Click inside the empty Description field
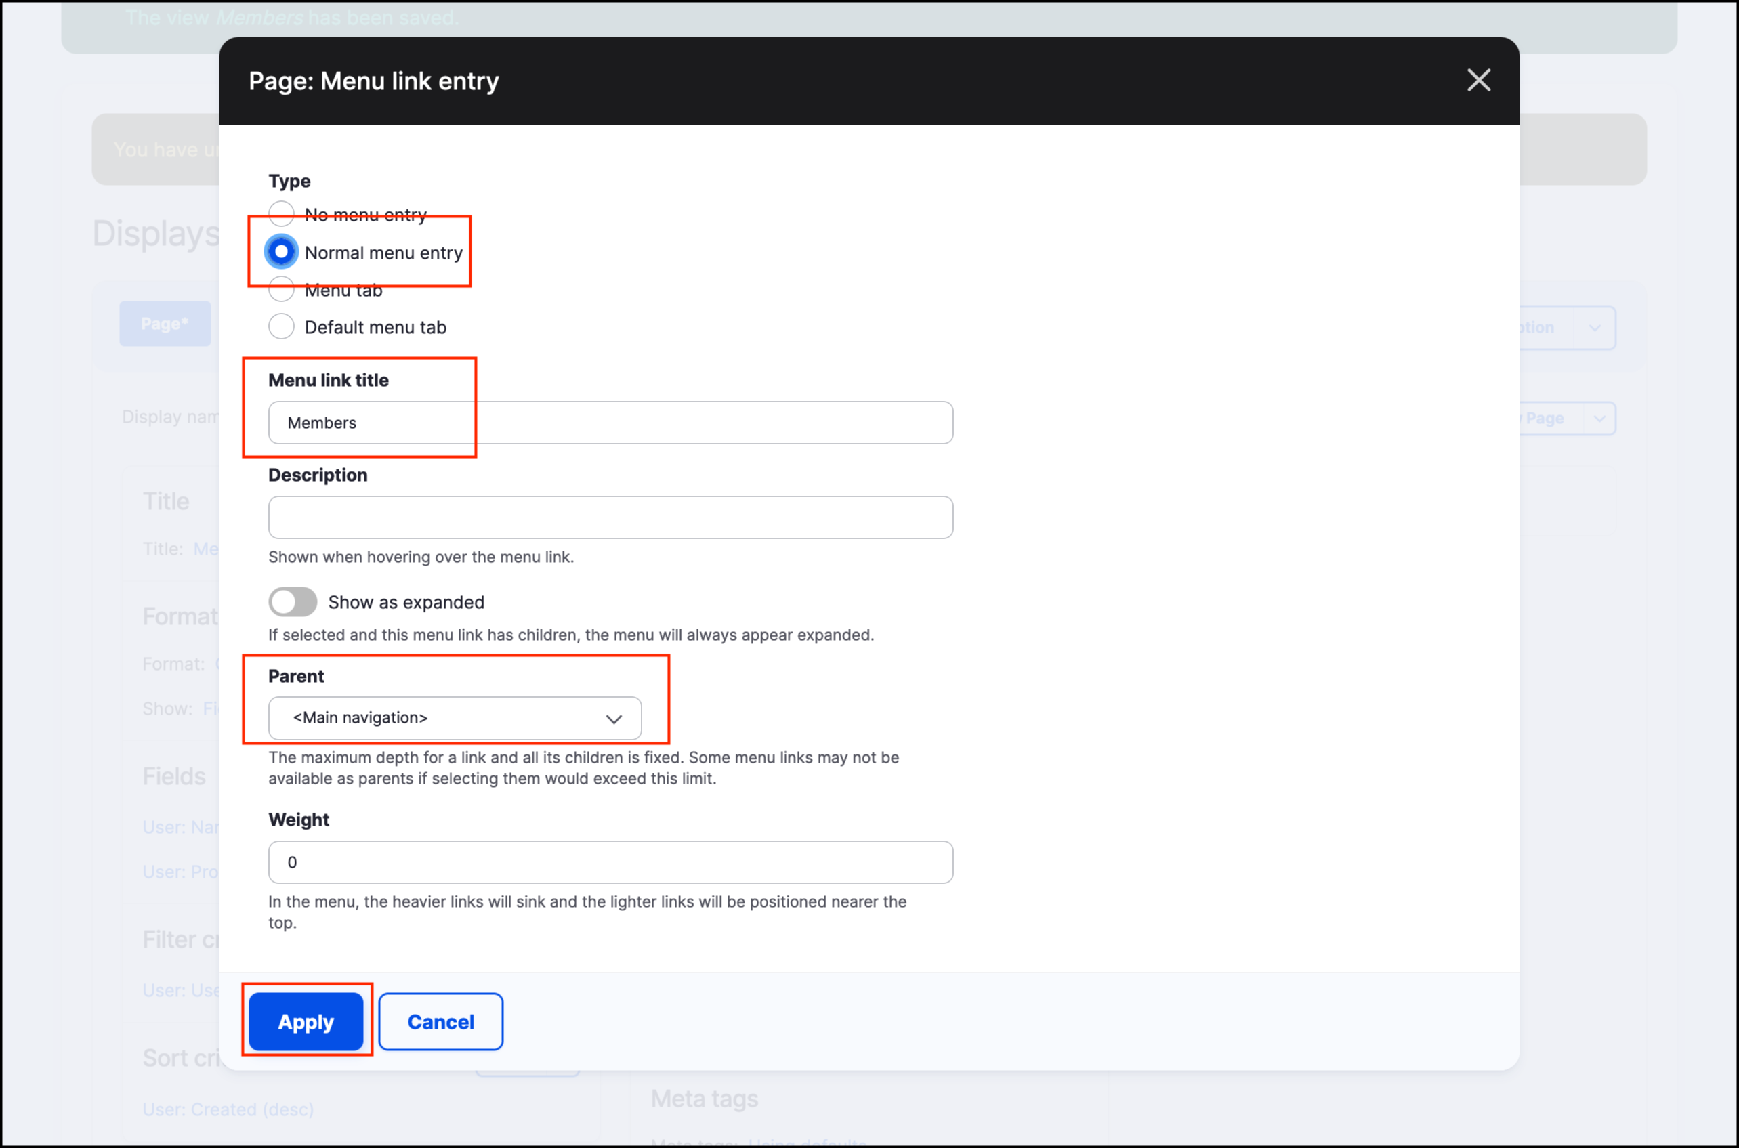This screenshot has height=1148, width=1739. point(610,517)
